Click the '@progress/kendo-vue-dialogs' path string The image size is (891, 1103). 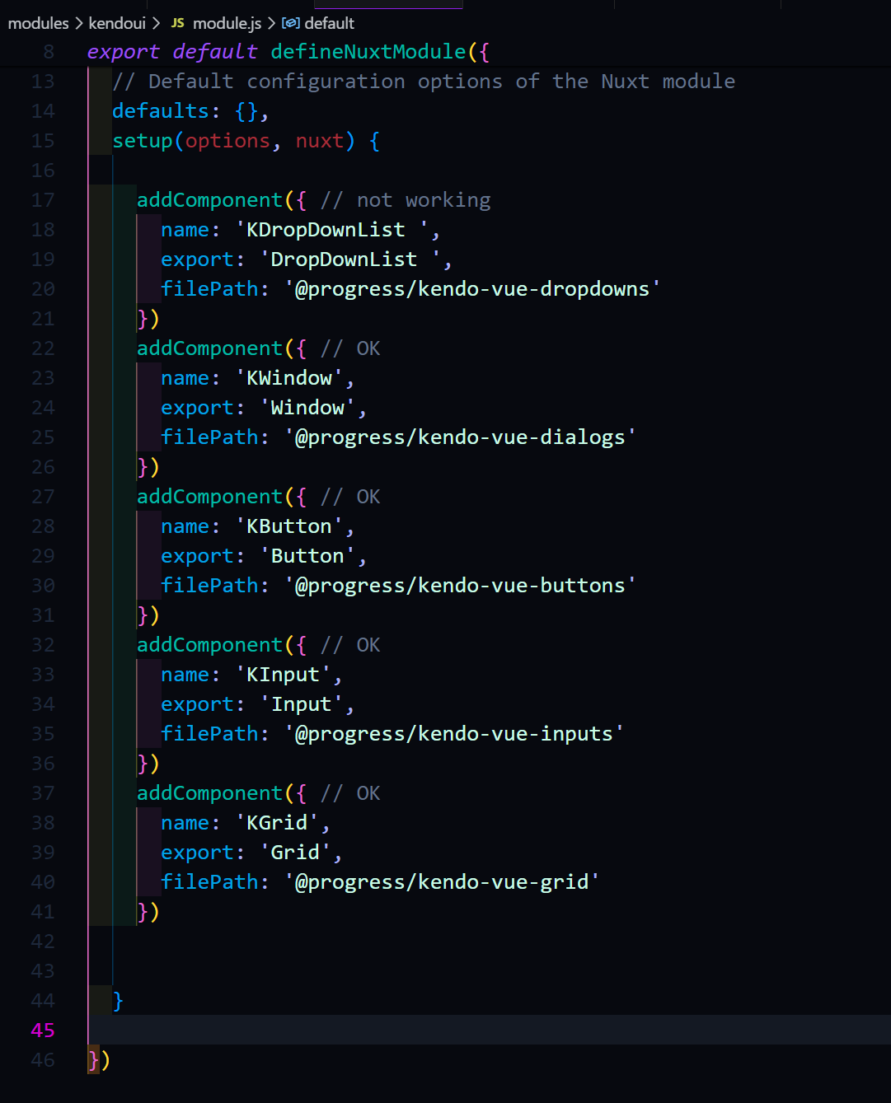(x=460, y=437)
